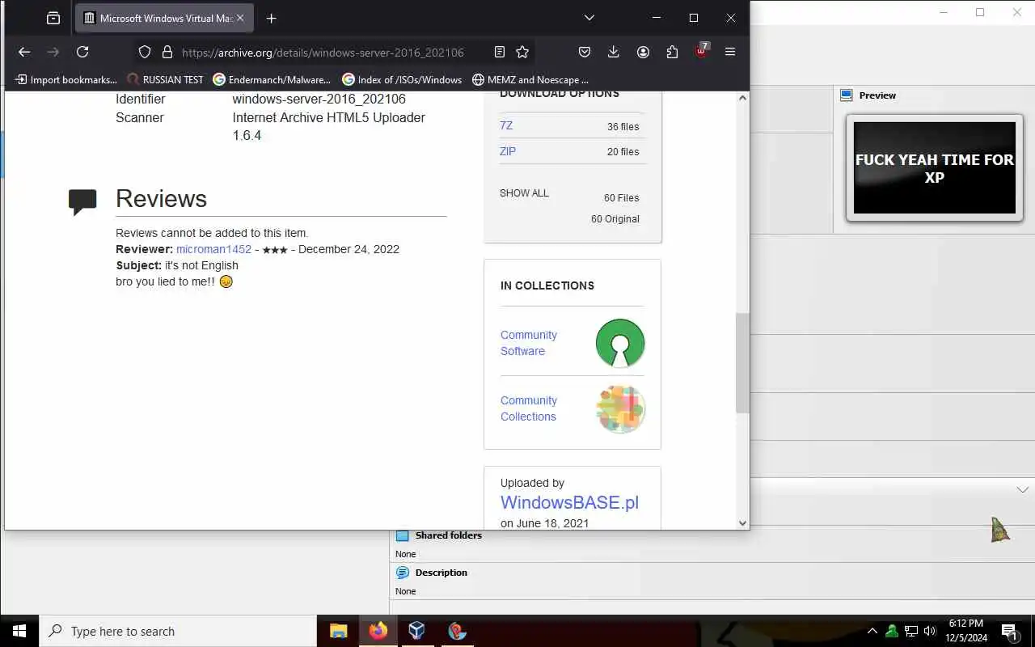
Task: Click the Reviews speech bubble icon
Action: pos(82,202)
